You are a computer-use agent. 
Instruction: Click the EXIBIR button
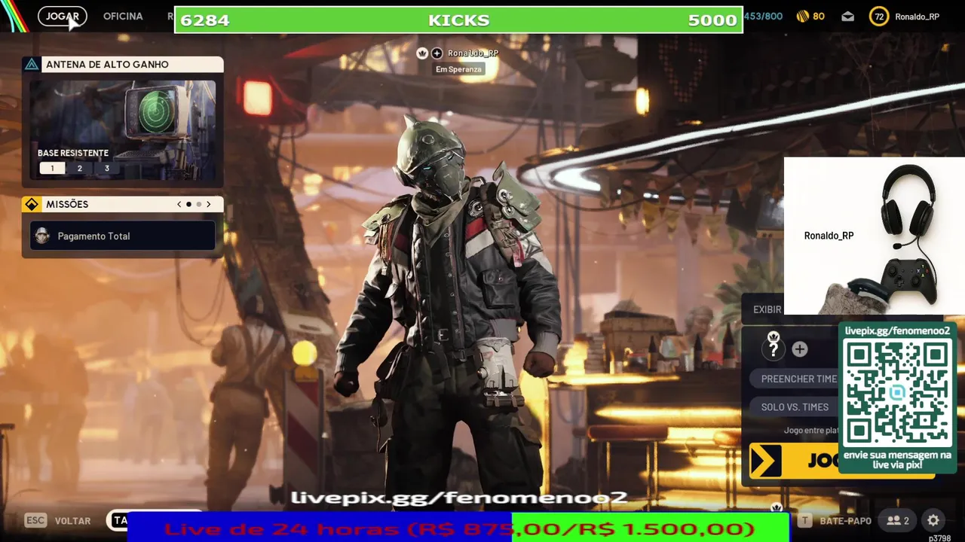pyautogui.click(x=767, y=309)
